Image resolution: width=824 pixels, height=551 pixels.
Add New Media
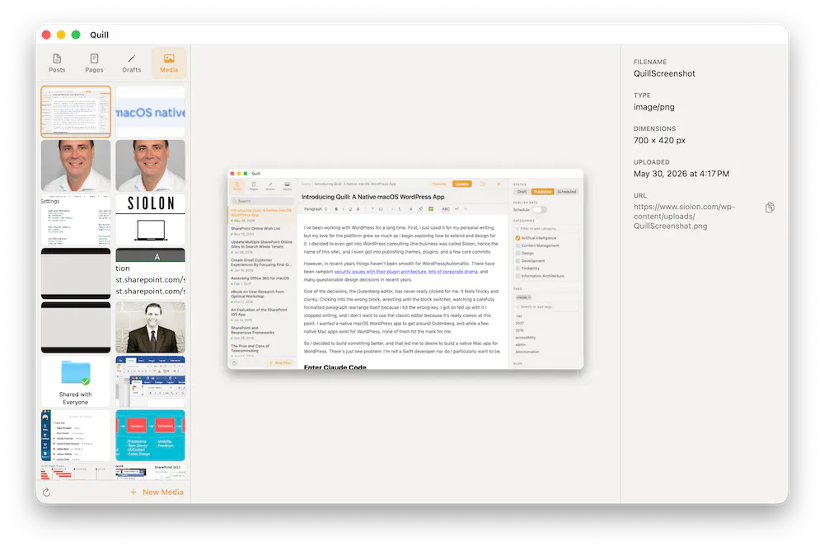point(157,493)
